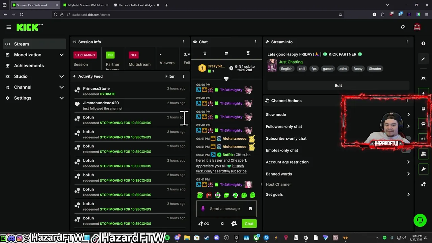
Task: Reload the dashboard page
Action: tap(22, 15)
